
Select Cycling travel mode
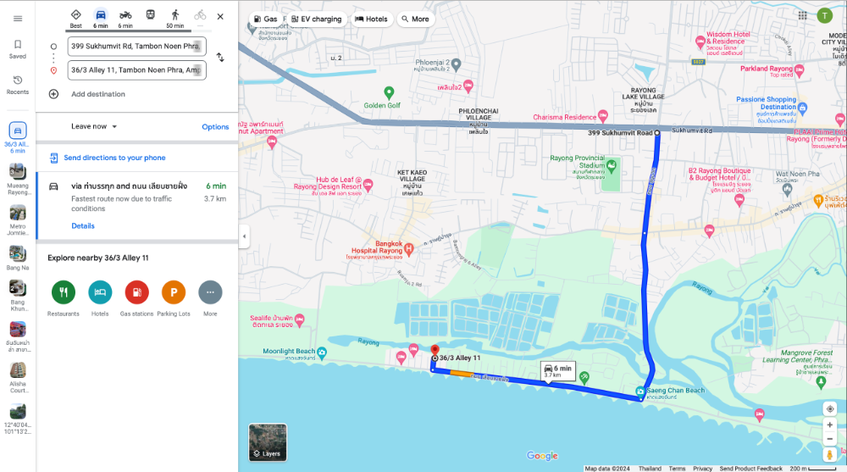tap(200, 16)
